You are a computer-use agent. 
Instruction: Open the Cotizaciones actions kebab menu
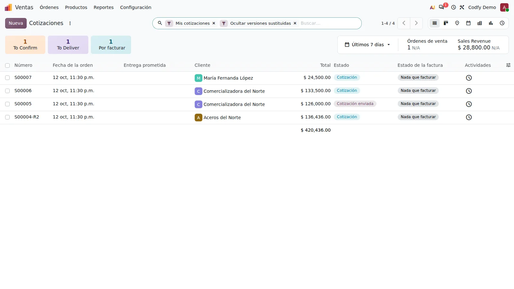(70, 23)
